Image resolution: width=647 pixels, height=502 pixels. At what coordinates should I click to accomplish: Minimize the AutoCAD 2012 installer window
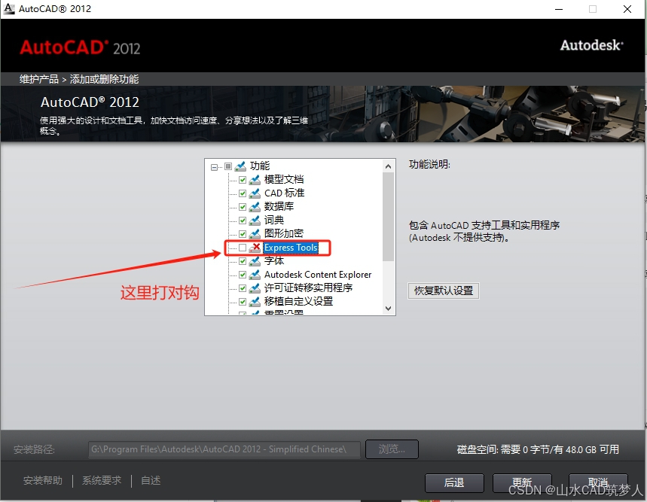(559, 9)
